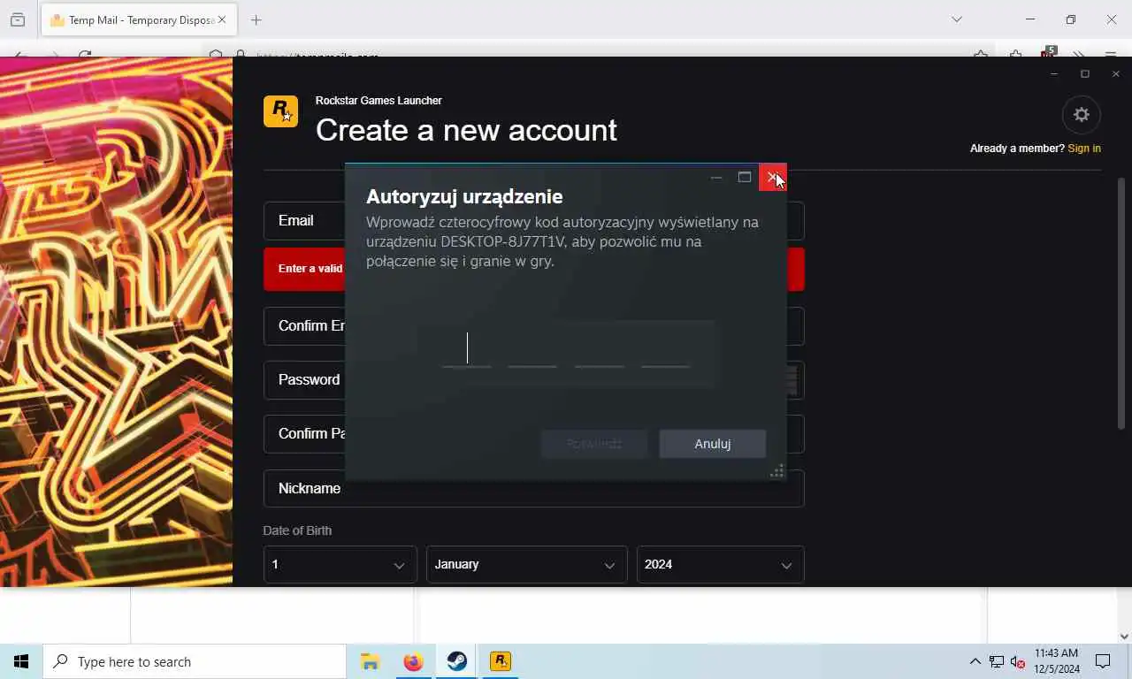The width and height of the screenshot is (1132, 679).
Task: Open the January month dropdown
Action: click(526, 565)
